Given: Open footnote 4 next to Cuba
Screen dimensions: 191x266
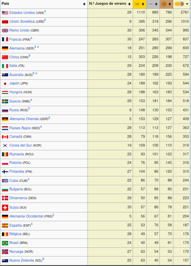Looking at the screenshot, I should coord(28,179).
